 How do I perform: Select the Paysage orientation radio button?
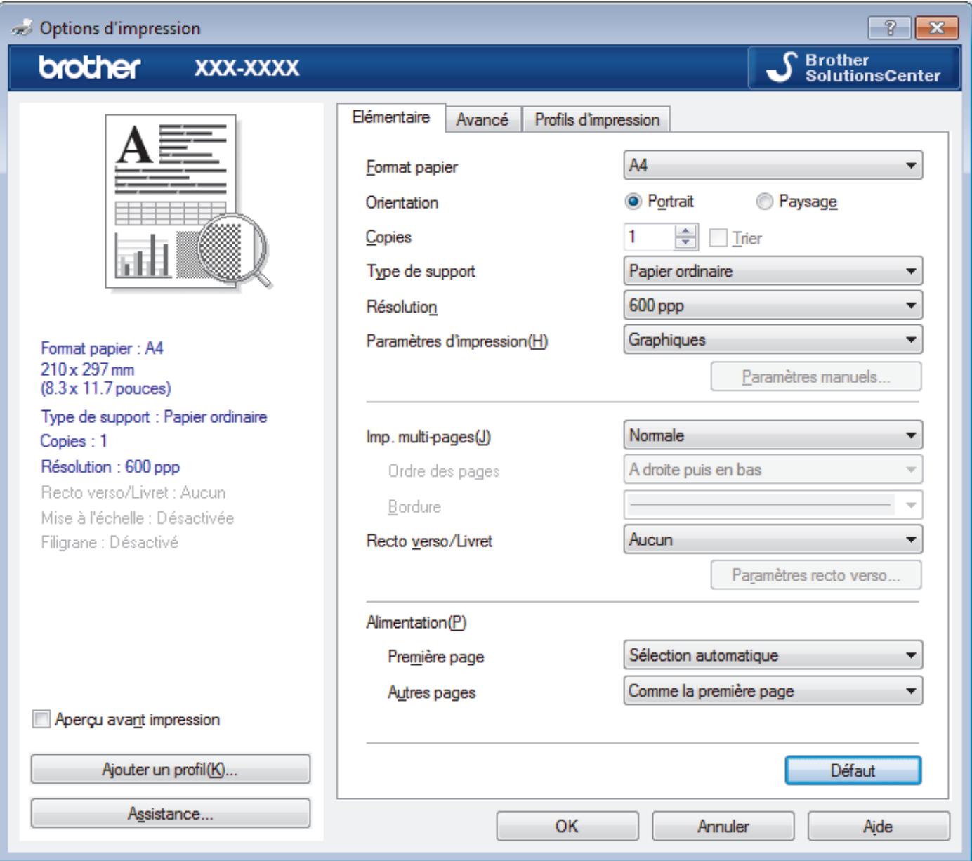[764, 202]
